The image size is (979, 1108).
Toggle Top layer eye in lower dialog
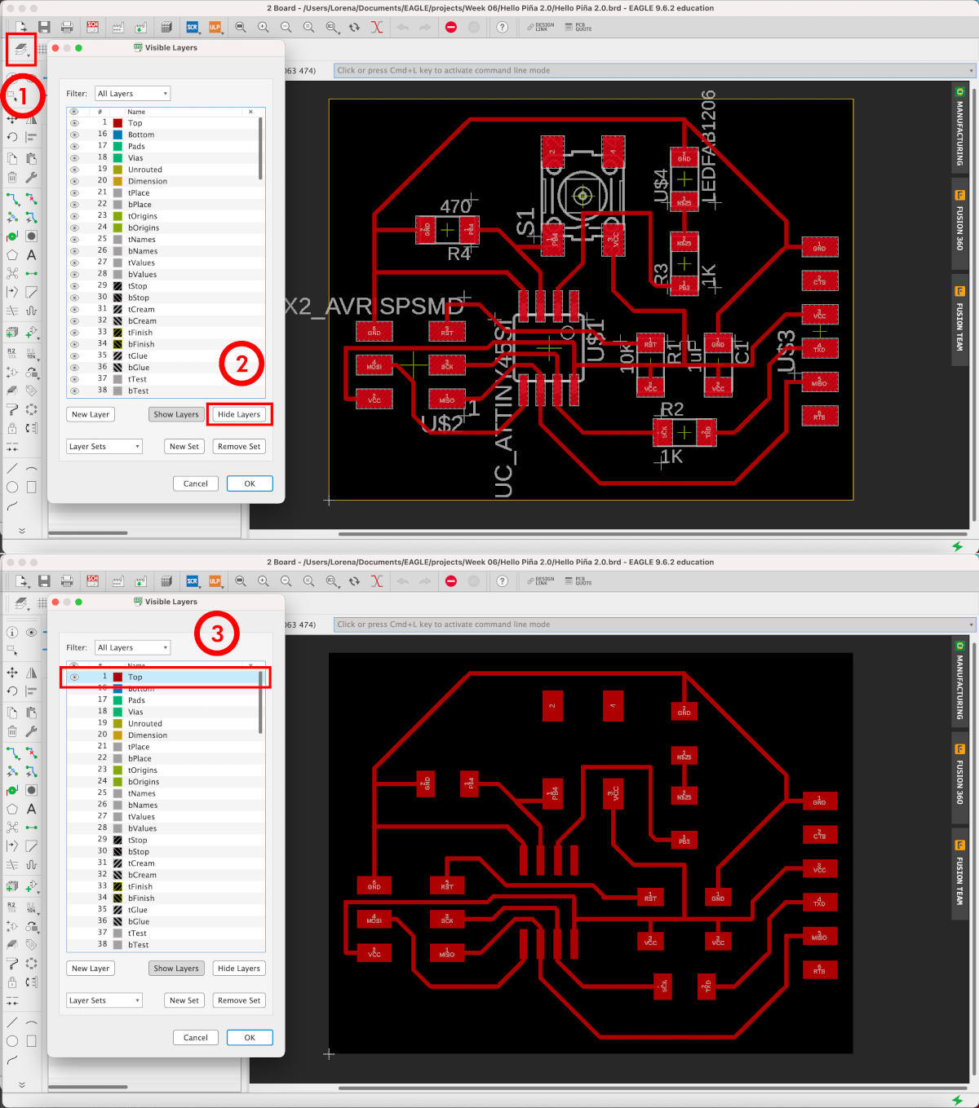click(x=74, y=677)
